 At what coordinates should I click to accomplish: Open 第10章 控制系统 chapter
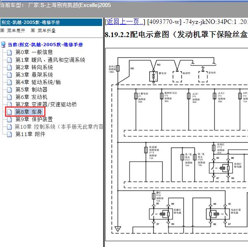(x=59, y=127)
